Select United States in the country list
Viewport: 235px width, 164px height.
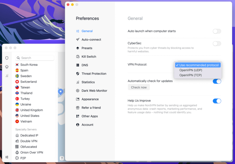point(29,116)
